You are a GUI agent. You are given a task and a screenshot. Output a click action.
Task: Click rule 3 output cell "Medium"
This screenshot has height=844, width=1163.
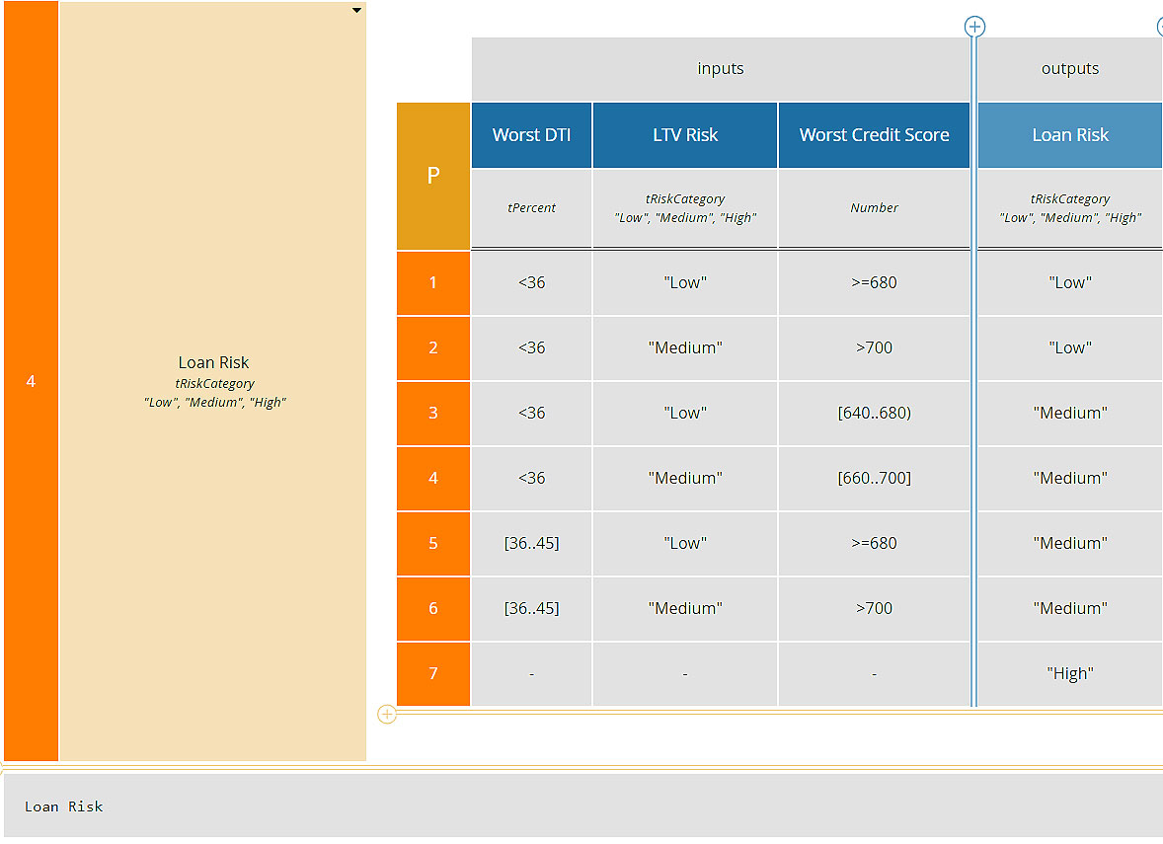coord(1070,413)
